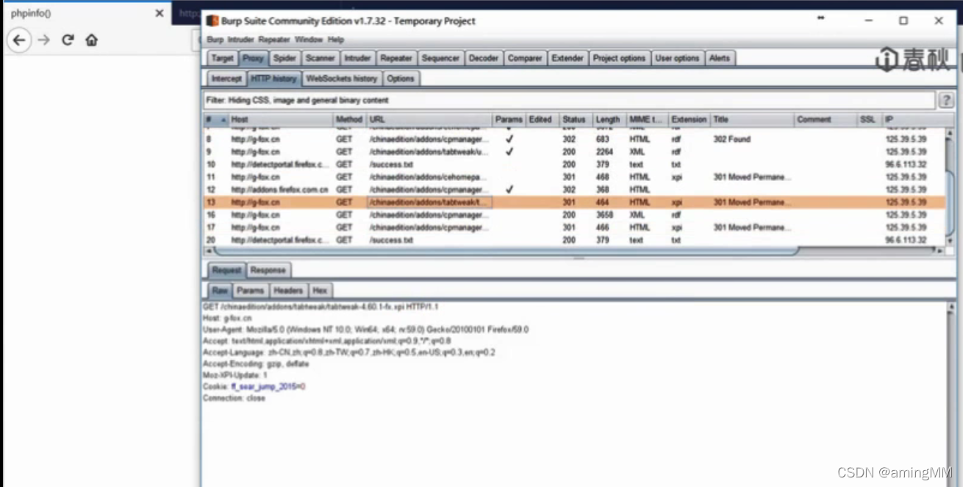Show the Request message tab
The image size is (963, 487).
(x=226, y=270)
